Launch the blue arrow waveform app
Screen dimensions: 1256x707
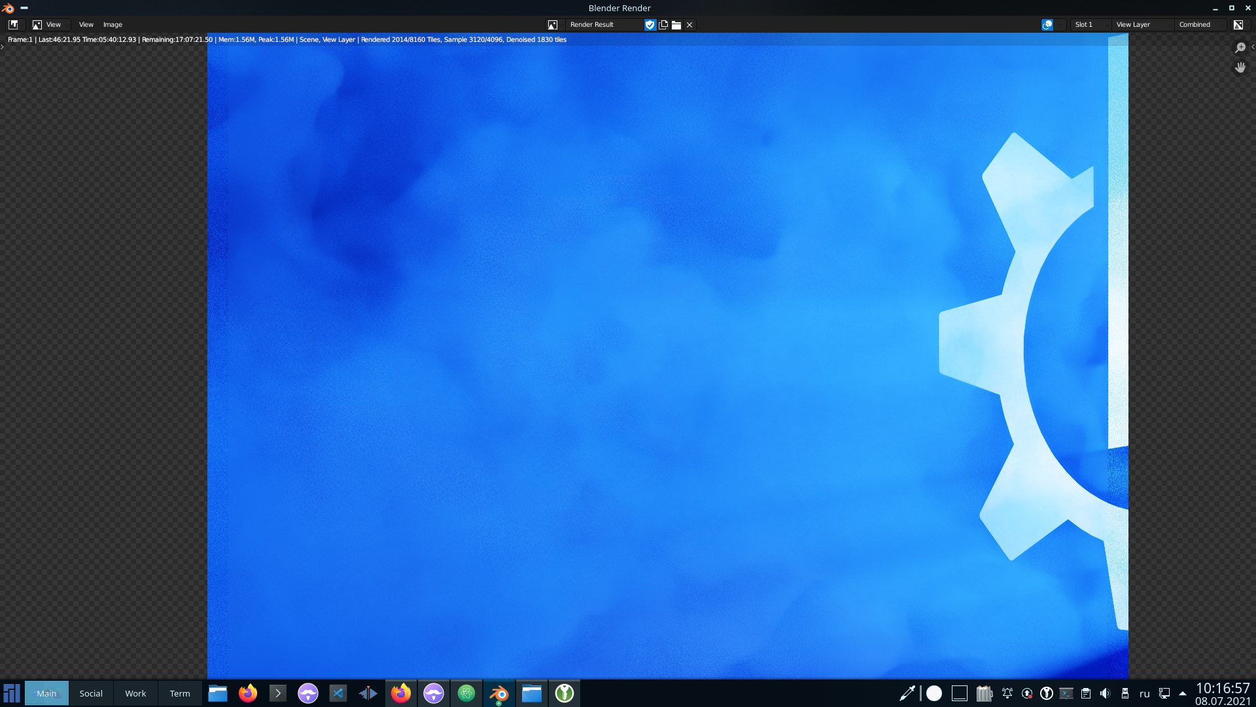click(368, 693)
